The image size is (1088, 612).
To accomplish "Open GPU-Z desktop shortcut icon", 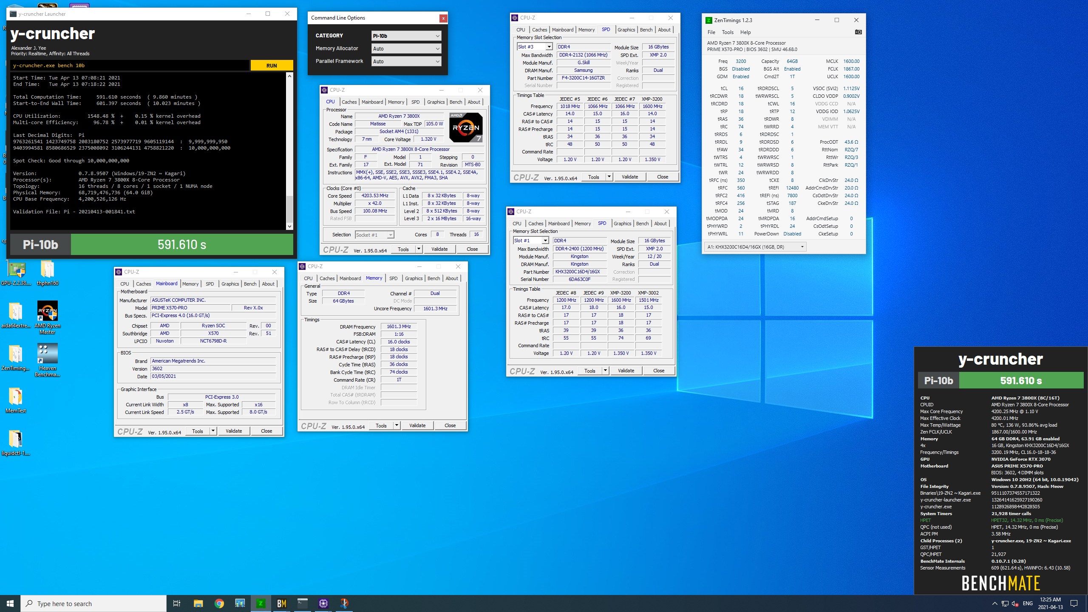I will click(16, 273).
